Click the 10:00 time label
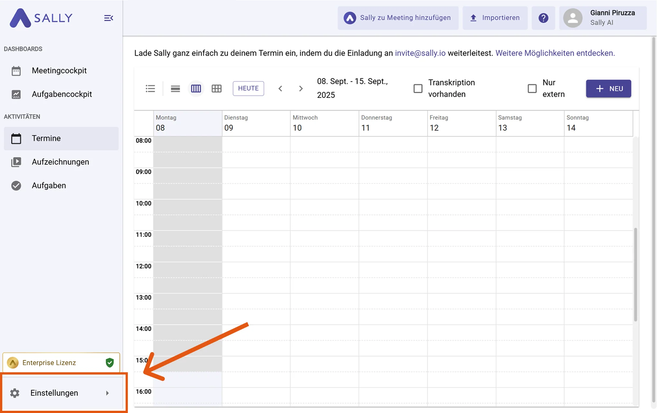Viewport: 657px width, 413px height. point(143,203)
